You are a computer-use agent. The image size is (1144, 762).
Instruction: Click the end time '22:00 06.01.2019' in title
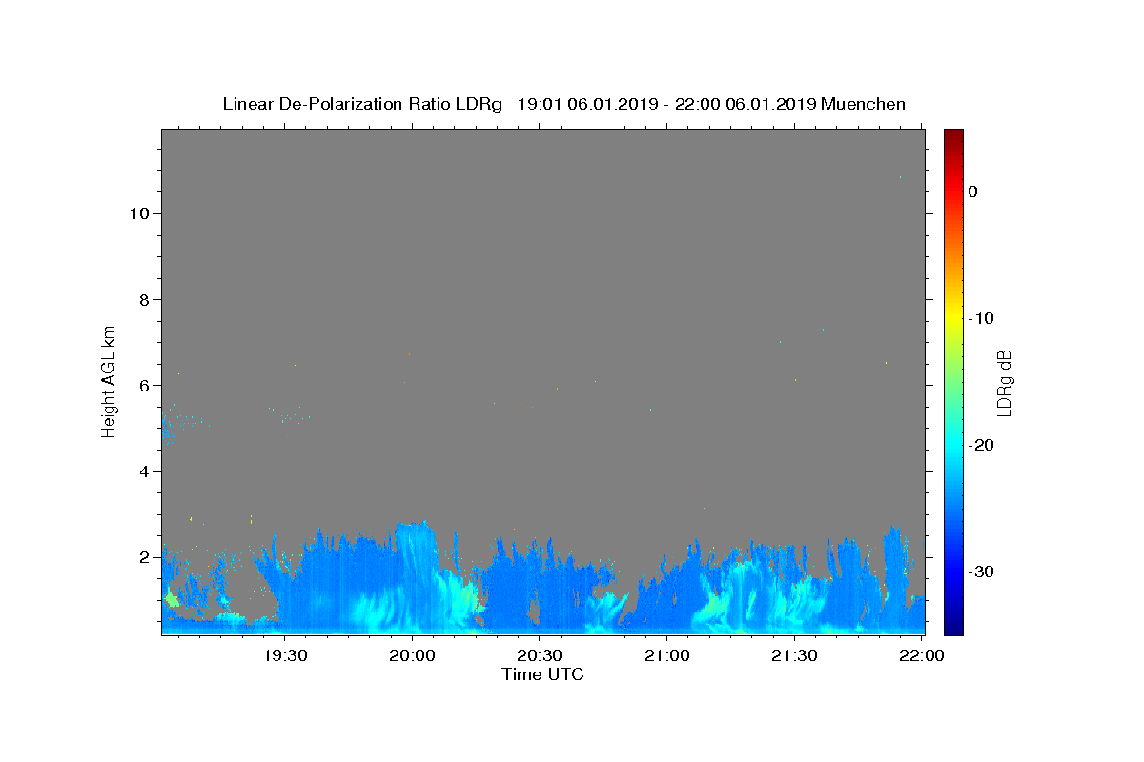[x=746, y=104]
